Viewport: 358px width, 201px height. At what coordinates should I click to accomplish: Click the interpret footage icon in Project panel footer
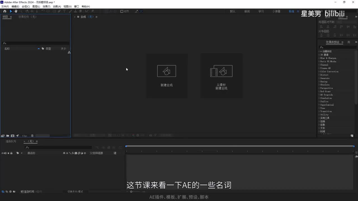3,136
